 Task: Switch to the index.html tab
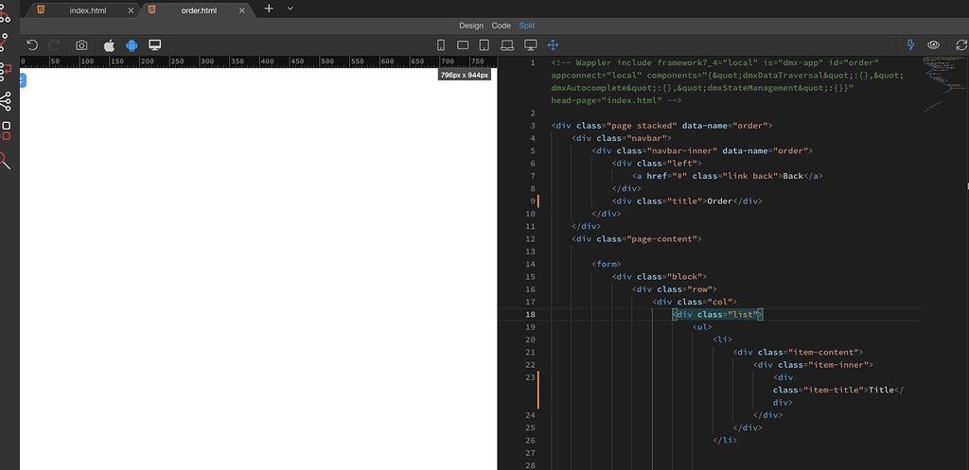(x=88, y=9)
